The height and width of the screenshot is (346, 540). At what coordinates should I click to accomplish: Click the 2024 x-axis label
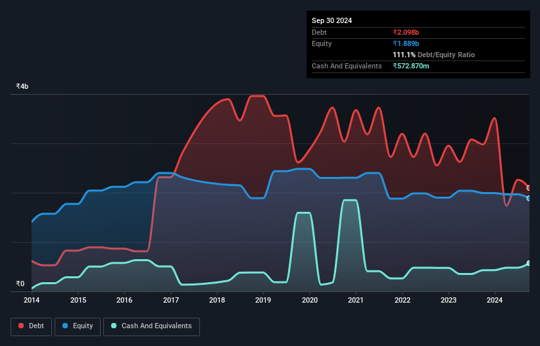[495, 300]
